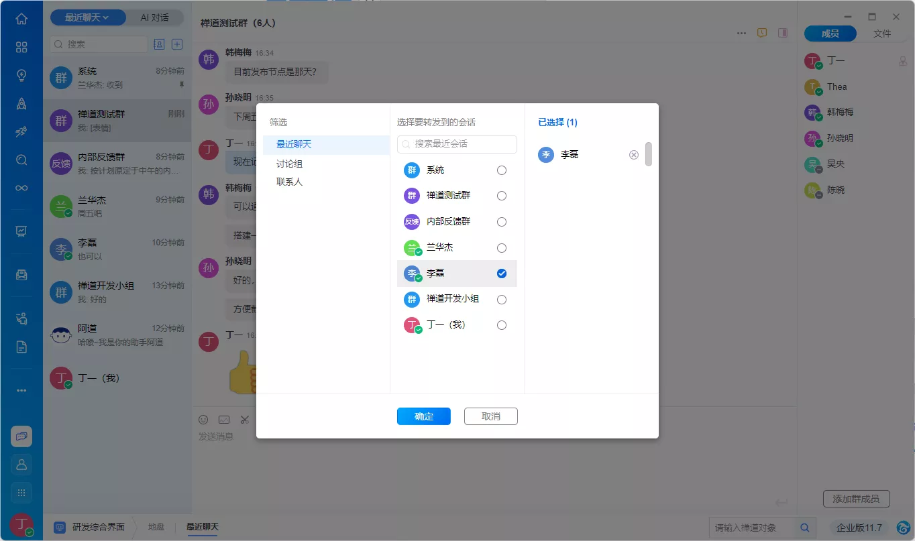Viewport: 915px width, 541px height.
Task: Deselect the checked 李磊 radio button
Action: tap(501, 273)
